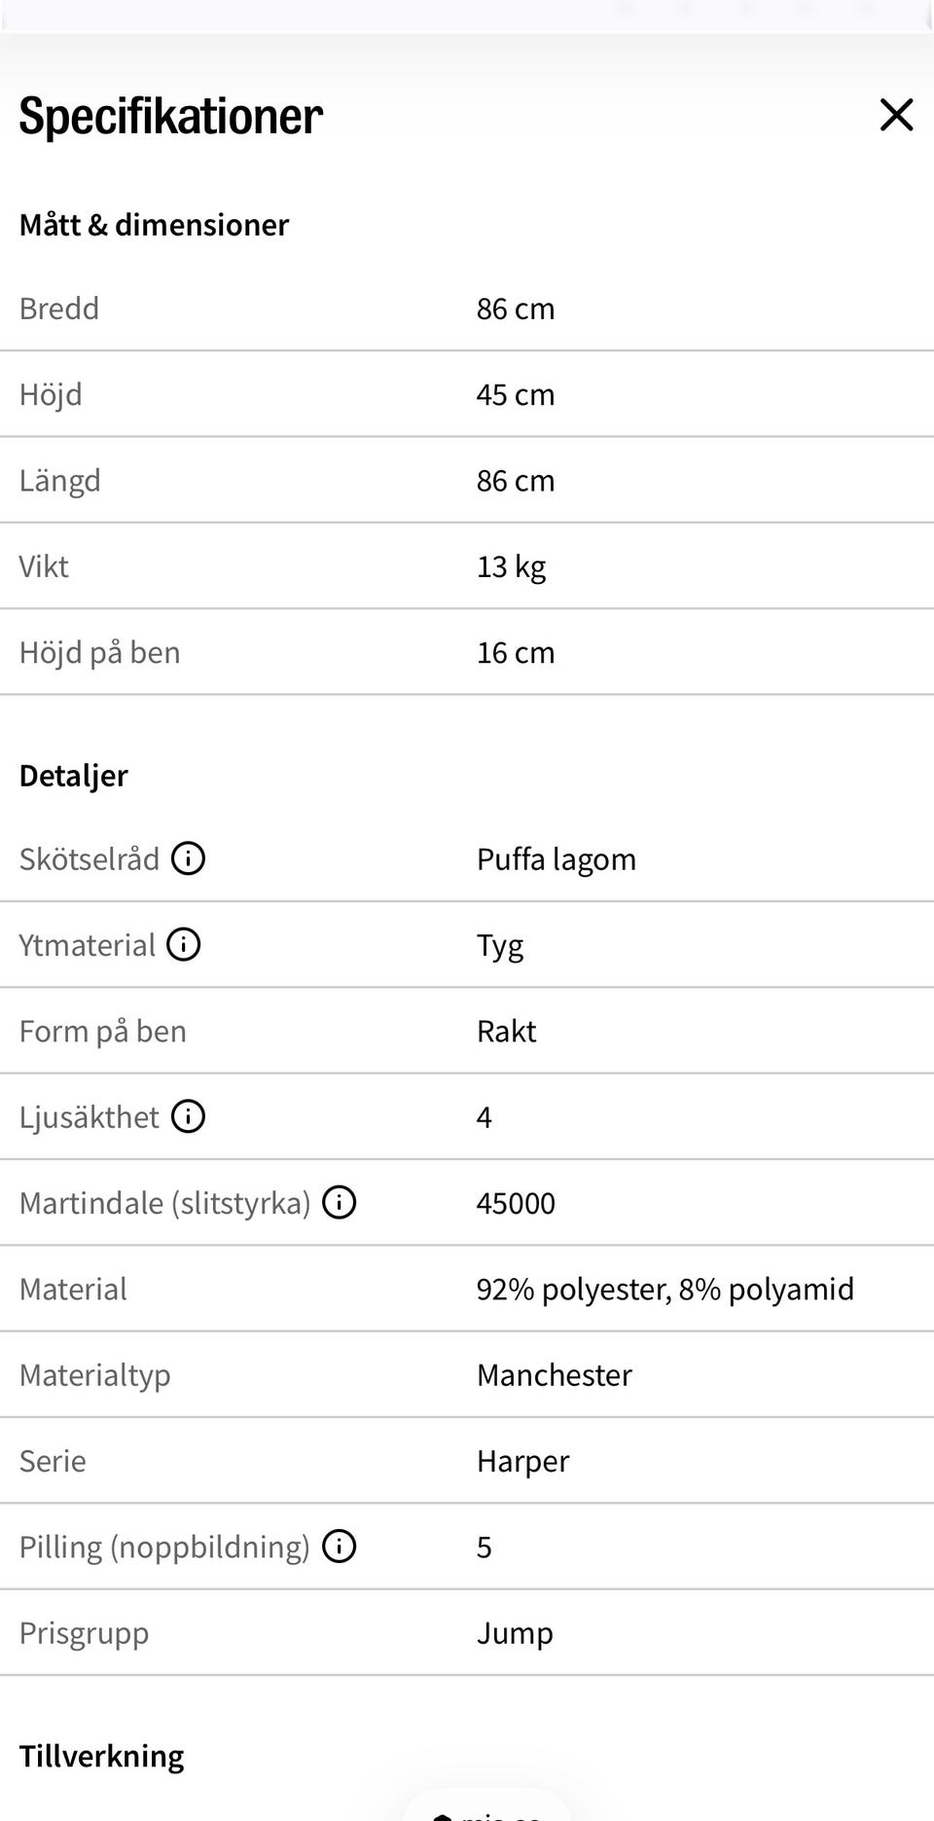Select the Bredd 86 cm value
Viewport: 934px width, 1821px height.
[x=516, y=309]
